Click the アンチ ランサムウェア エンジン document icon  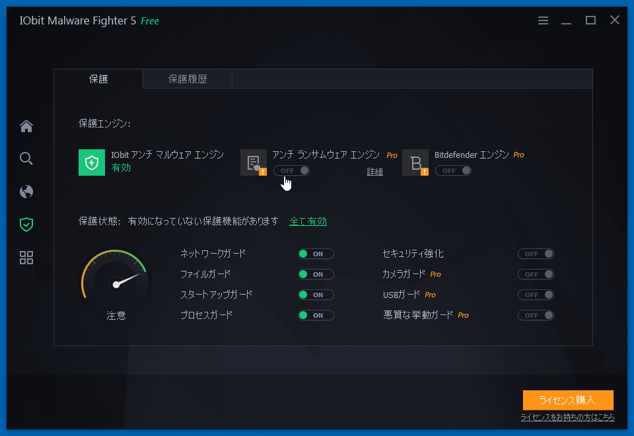pyautogui.click(x=254, y=162)
